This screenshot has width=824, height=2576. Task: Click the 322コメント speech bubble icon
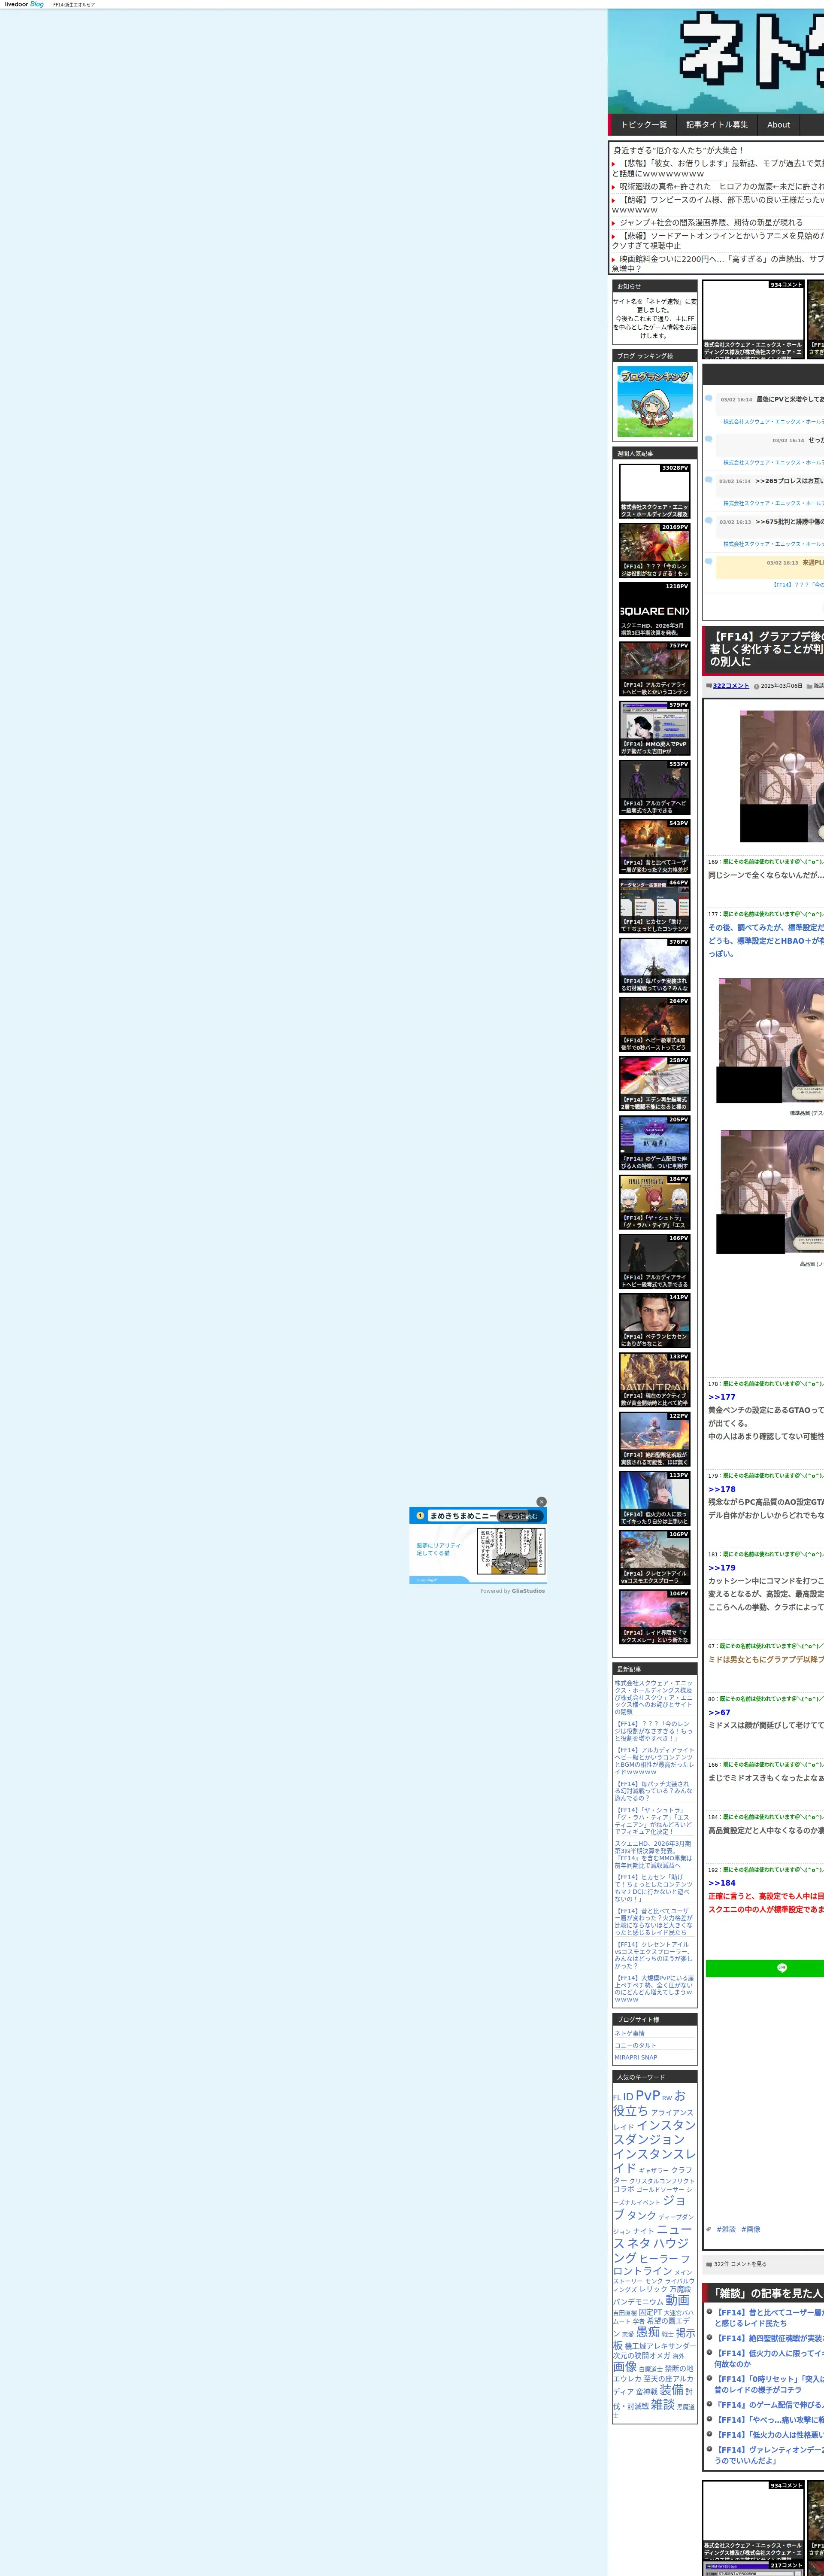coord(709,686)
